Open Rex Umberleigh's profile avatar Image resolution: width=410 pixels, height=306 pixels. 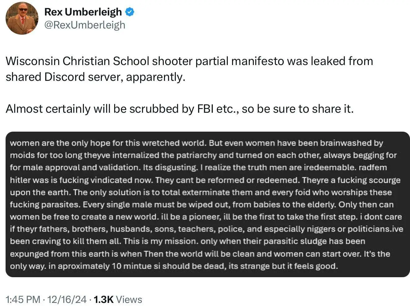[x=22, y=18]
